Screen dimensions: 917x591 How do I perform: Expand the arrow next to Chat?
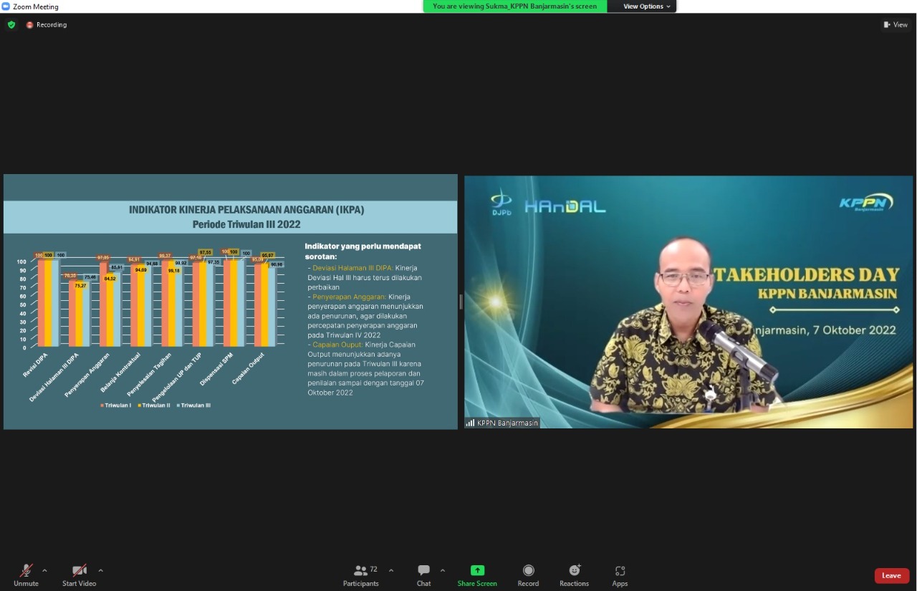tap(442, 571)
